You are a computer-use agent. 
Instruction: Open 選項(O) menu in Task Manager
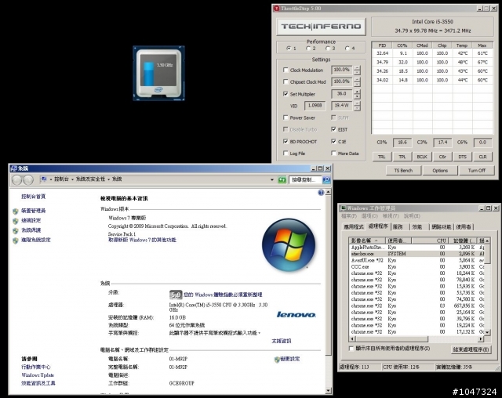coord(369,216)
